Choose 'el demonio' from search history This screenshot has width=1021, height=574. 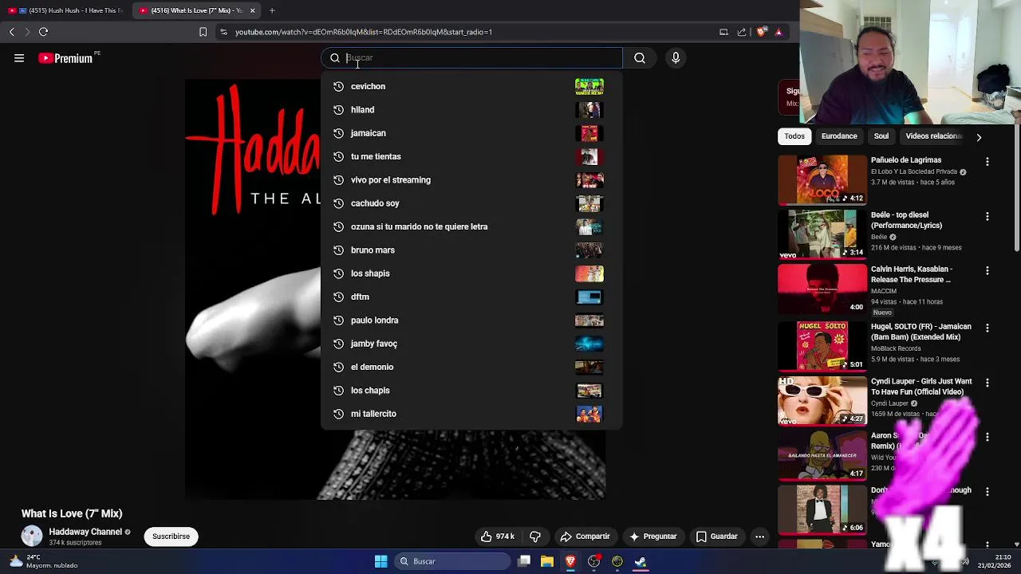point(471,367)
